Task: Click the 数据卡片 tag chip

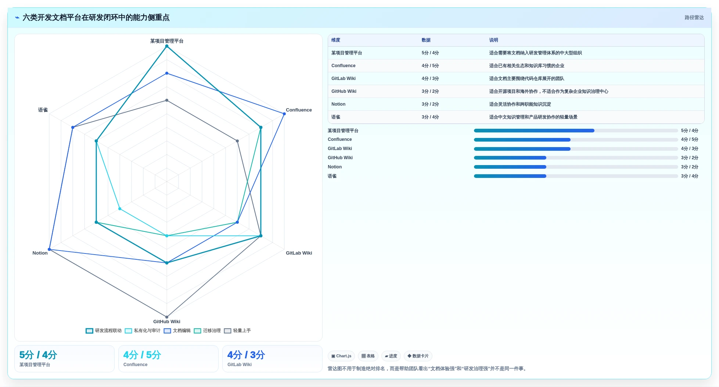Action: (x=418, y=356)
